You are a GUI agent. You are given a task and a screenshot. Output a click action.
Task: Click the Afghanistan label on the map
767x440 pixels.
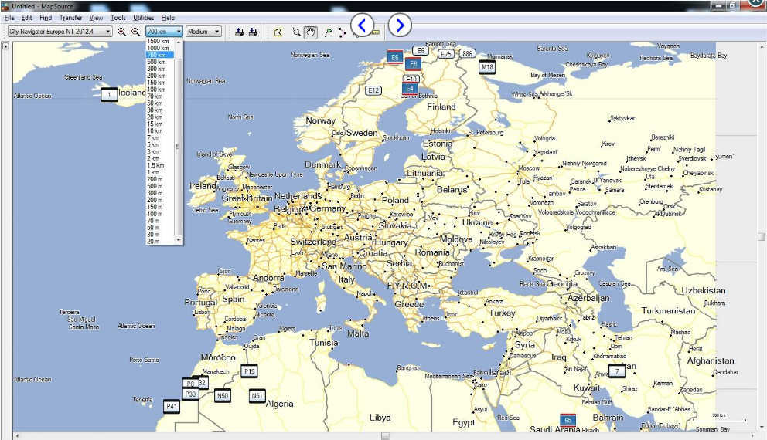coord(711,361)
